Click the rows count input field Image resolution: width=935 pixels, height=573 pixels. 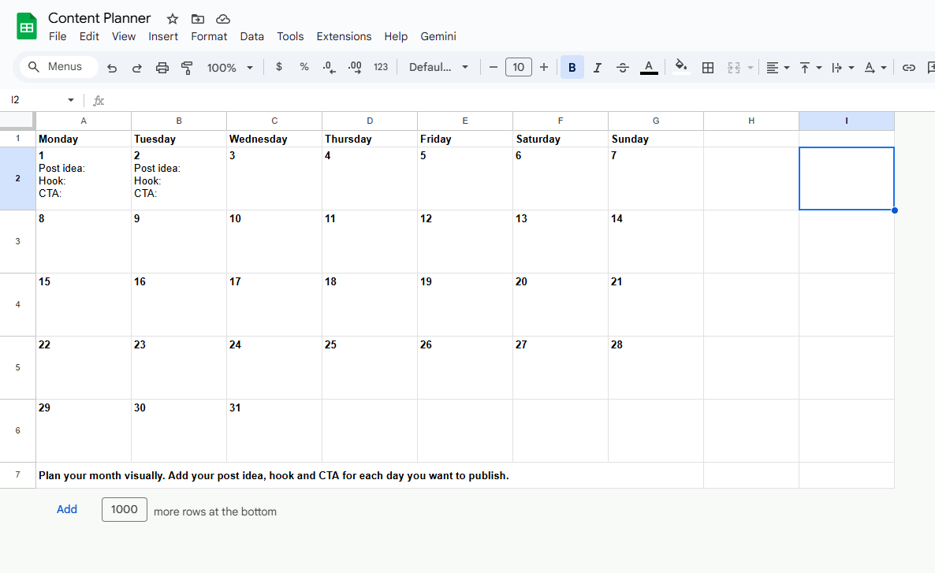[x=125, y=509]
